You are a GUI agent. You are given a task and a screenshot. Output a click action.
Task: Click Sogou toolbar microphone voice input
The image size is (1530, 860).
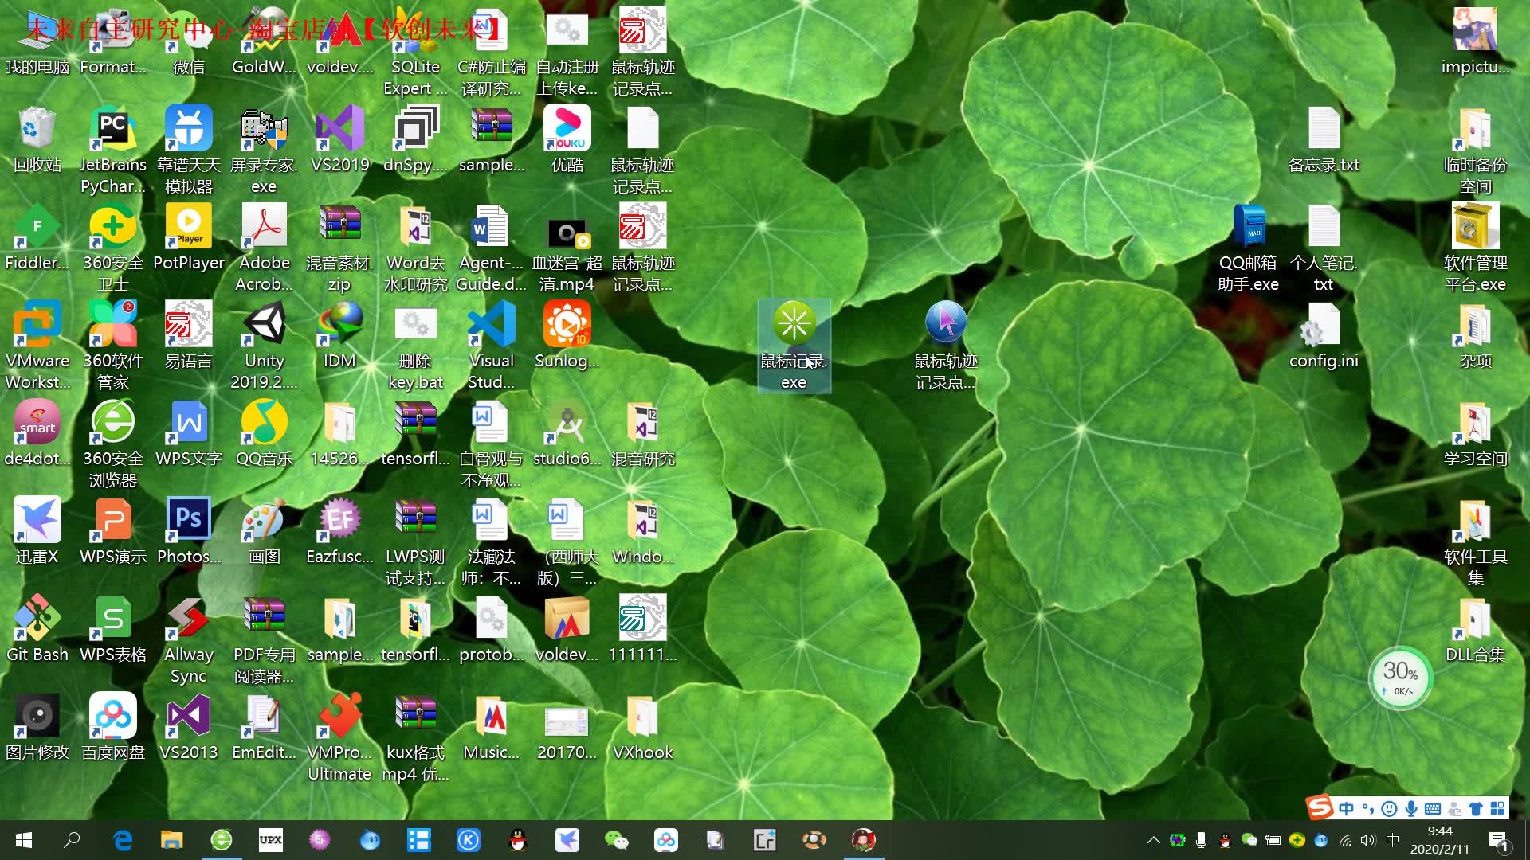click(x=1411, y=809)
